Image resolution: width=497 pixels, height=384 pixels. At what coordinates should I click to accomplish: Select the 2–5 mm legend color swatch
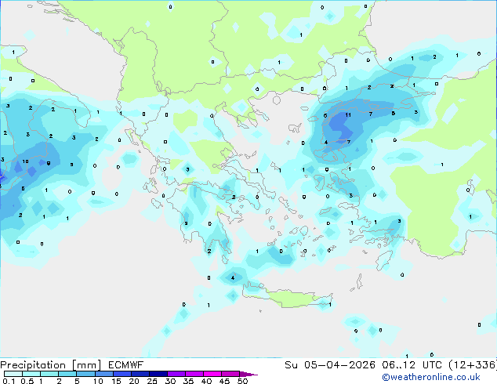67,374
